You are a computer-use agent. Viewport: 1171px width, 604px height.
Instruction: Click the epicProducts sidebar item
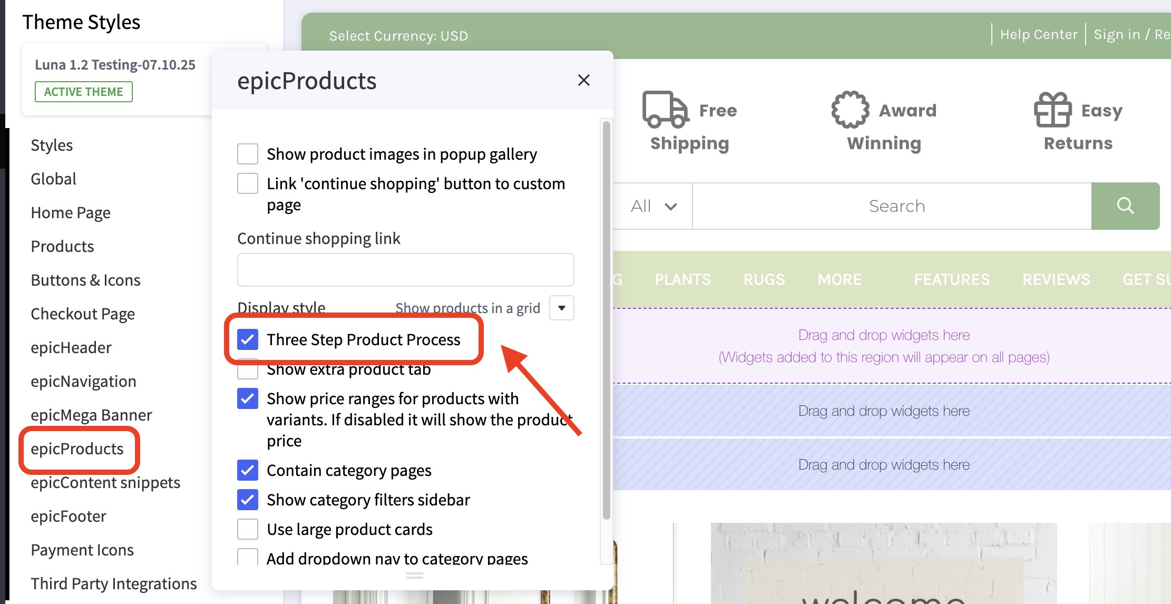pyautogui.click(x=77, y=449)
